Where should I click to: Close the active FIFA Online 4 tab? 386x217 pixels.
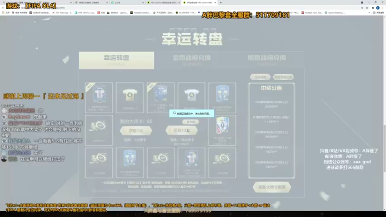215,2
